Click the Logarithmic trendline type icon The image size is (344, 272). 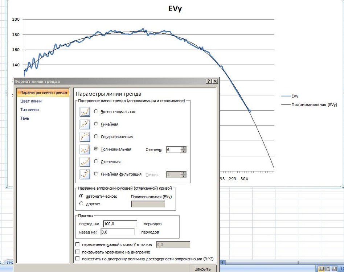85,137
